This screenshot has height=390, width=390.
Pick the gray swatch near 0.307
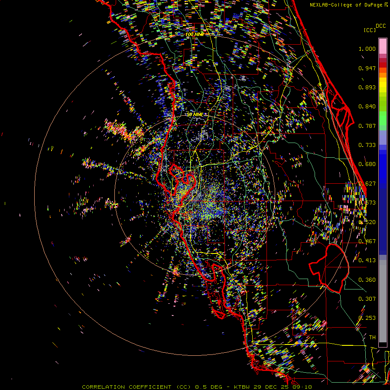pos(383,301)
